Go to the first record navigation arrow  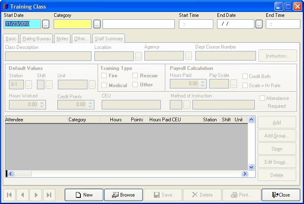point(10,195)
